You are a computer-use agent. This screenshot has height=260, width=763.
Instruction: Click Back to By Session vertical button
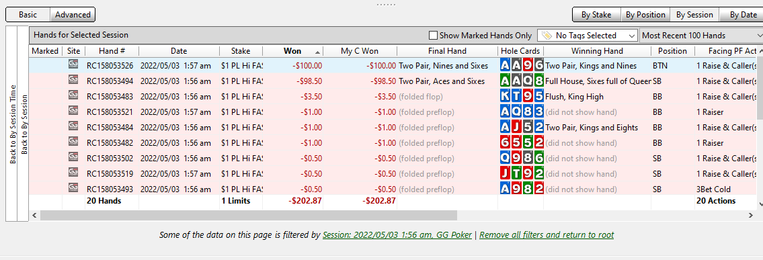click(24, 124)
